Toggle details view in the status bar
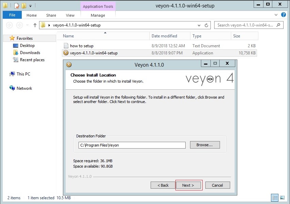 pyautogui.click(x=274, y=198)
